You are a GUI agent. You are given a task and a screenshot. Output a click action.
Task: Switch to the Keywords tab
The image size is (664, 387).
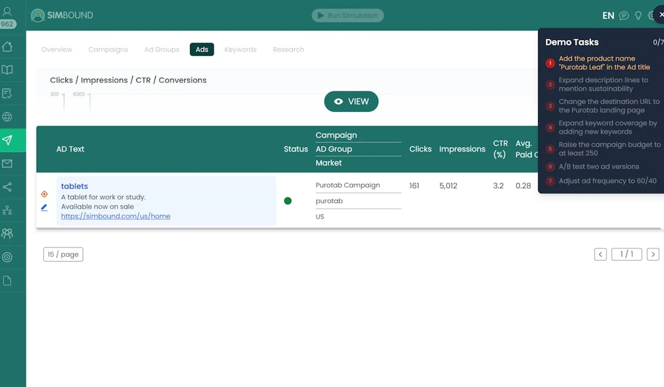point(240,49)
